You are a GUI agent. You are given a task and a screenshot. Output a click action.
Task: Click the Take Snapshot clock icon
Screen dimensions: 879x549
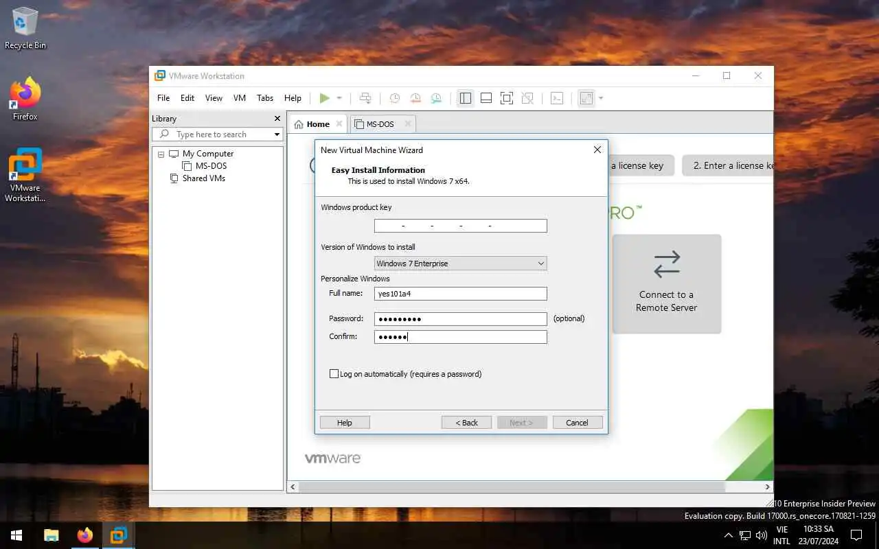tap(395, 98)
